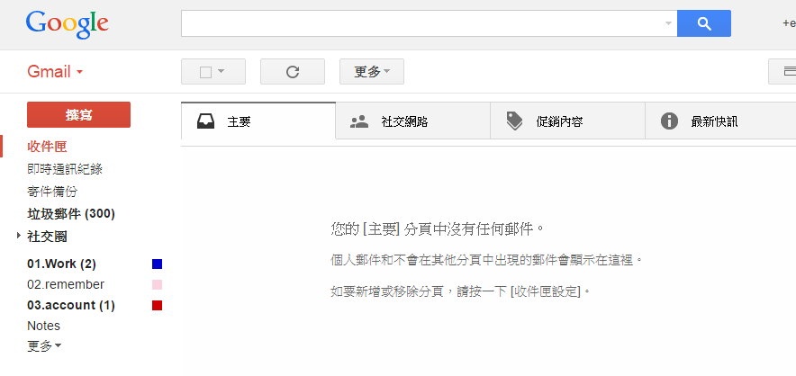Expand 更多 labels in the sidebar
The height and width of the screenshot is (376, 796).
coord(44,346)
